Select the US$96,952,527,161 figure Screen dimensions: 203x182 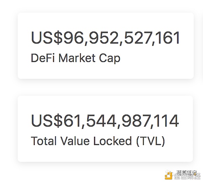click(105, 38)
